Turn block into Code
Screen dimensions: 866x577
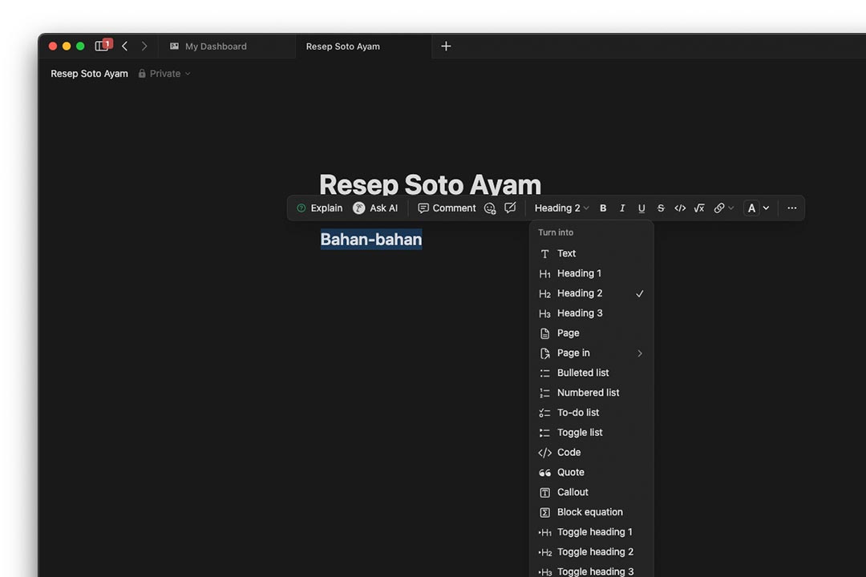coord(592,452)
